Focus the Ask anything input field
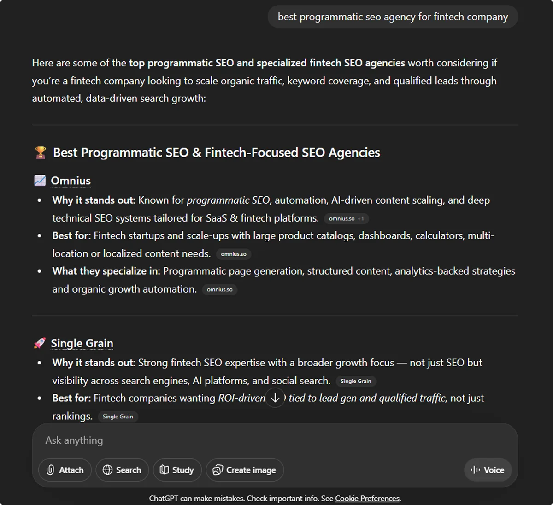553x505 pixels. point(258,440)
